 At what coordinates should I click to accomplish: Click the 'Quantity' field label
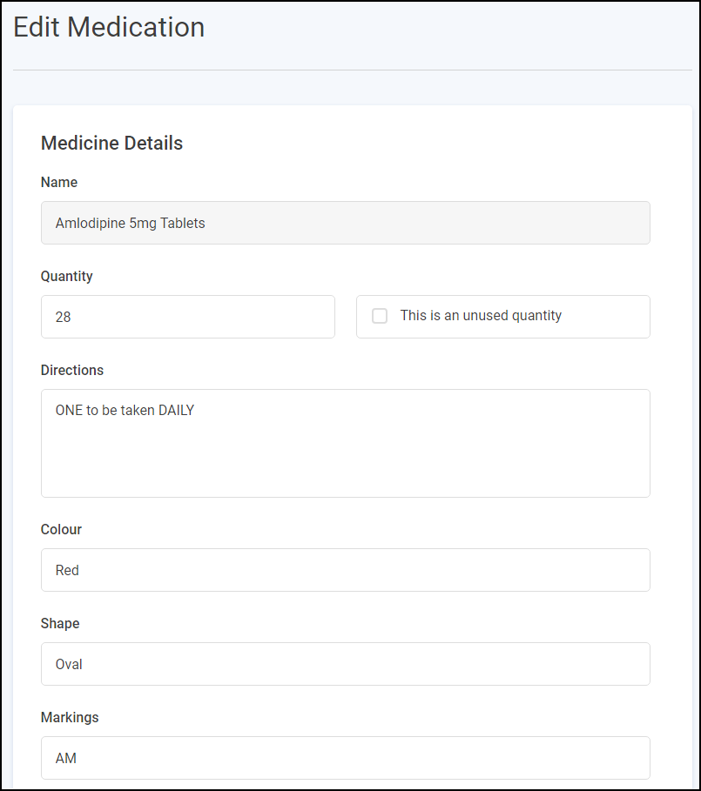click(66, 277)
